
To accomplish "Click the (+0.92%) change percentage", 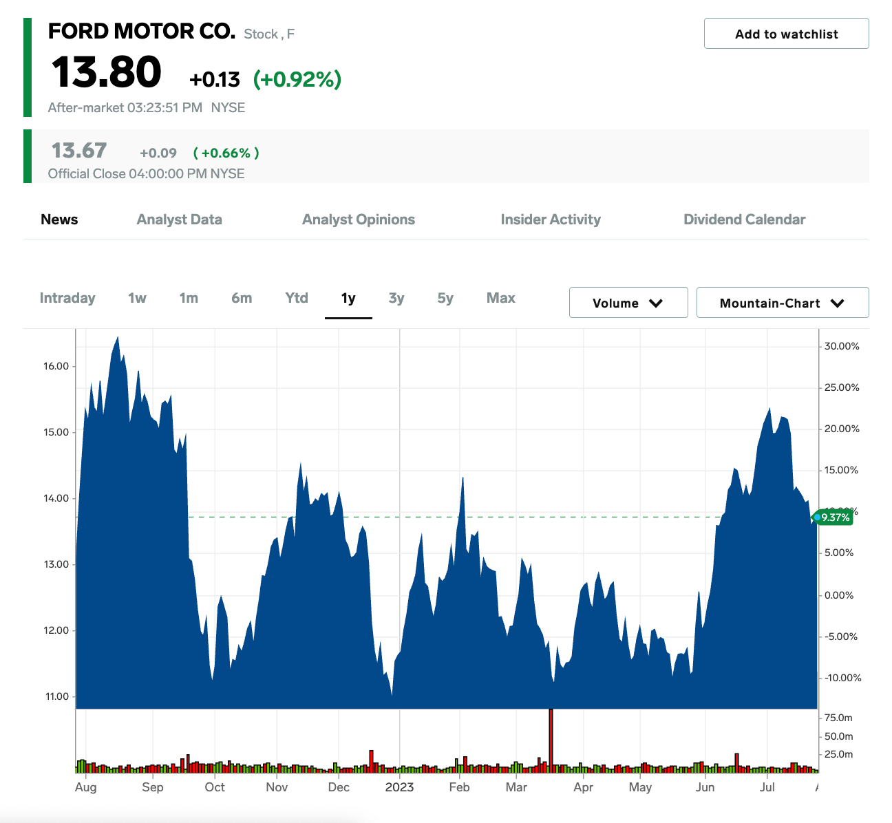I will (297, 80).
